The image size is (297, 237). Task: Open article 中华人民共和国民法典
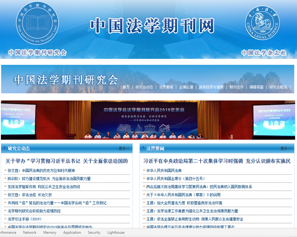pyautogui.click(x=164, y=171)
